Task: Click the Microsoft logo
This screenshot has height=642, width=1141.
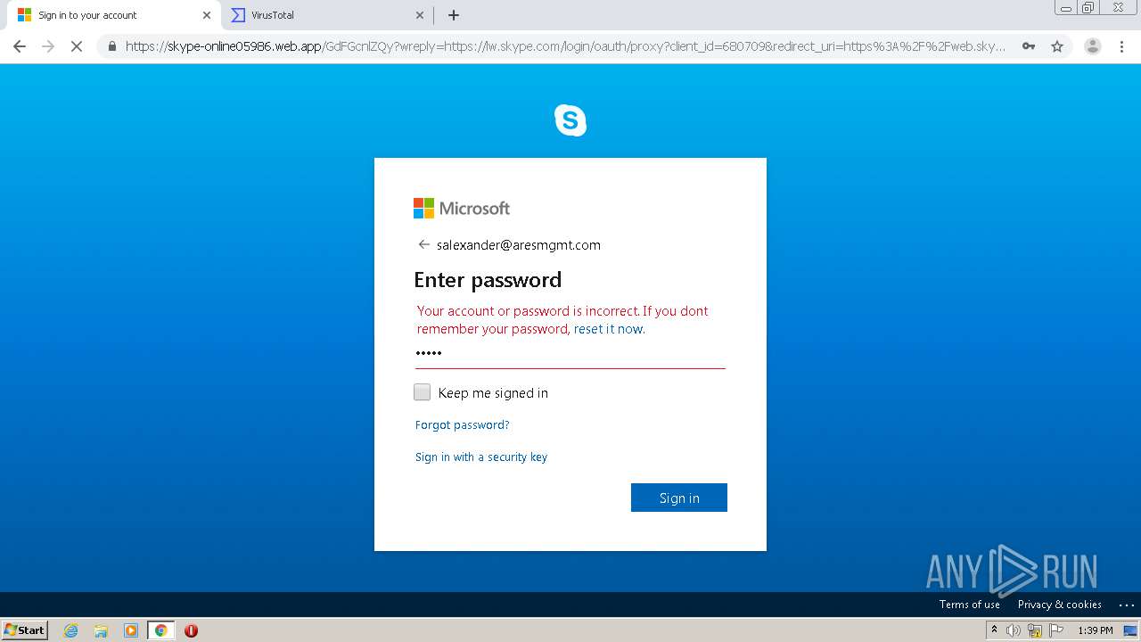Action: pyautogui.click(x=462, y=208)
